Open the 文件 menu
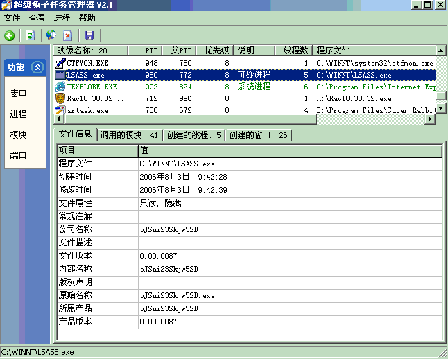This screenshot has height=359, width=448. (x=12, y=18)
